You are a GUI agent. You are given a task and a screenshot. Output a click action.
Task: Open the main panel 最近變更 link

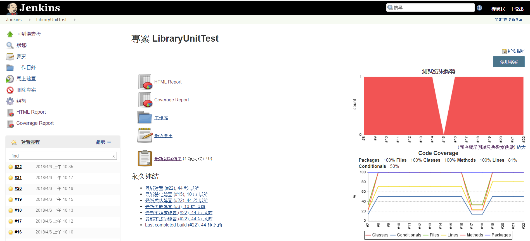[x=164, y=136]
